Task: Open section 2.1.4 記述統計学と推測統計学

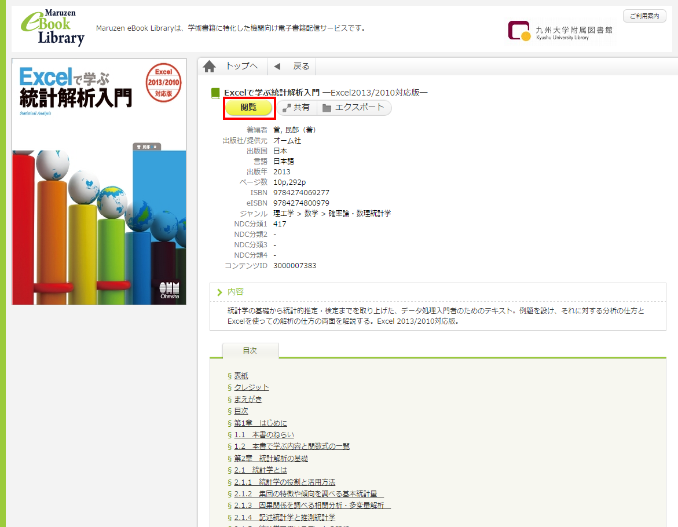Action: click(x=284, y=518)
